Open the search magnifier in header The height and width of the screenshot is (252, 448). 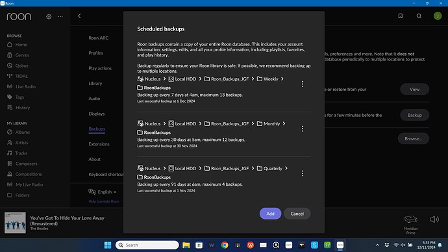[419, 16]
